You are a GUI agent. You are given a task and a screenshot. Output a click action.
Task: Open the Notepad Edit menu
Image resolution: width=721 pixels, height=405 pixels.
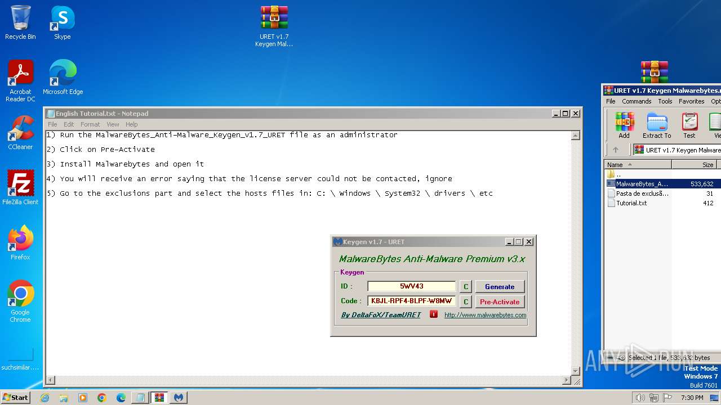[69, 124]
